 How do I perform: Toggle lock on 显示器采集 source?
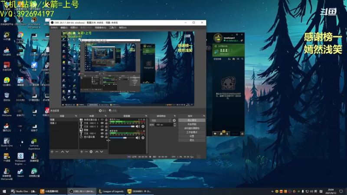click(106, 137)
